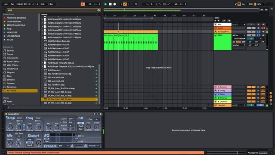Select the Sounds category
The width and height of the screenshot is (275, 155).
point(10,51)
